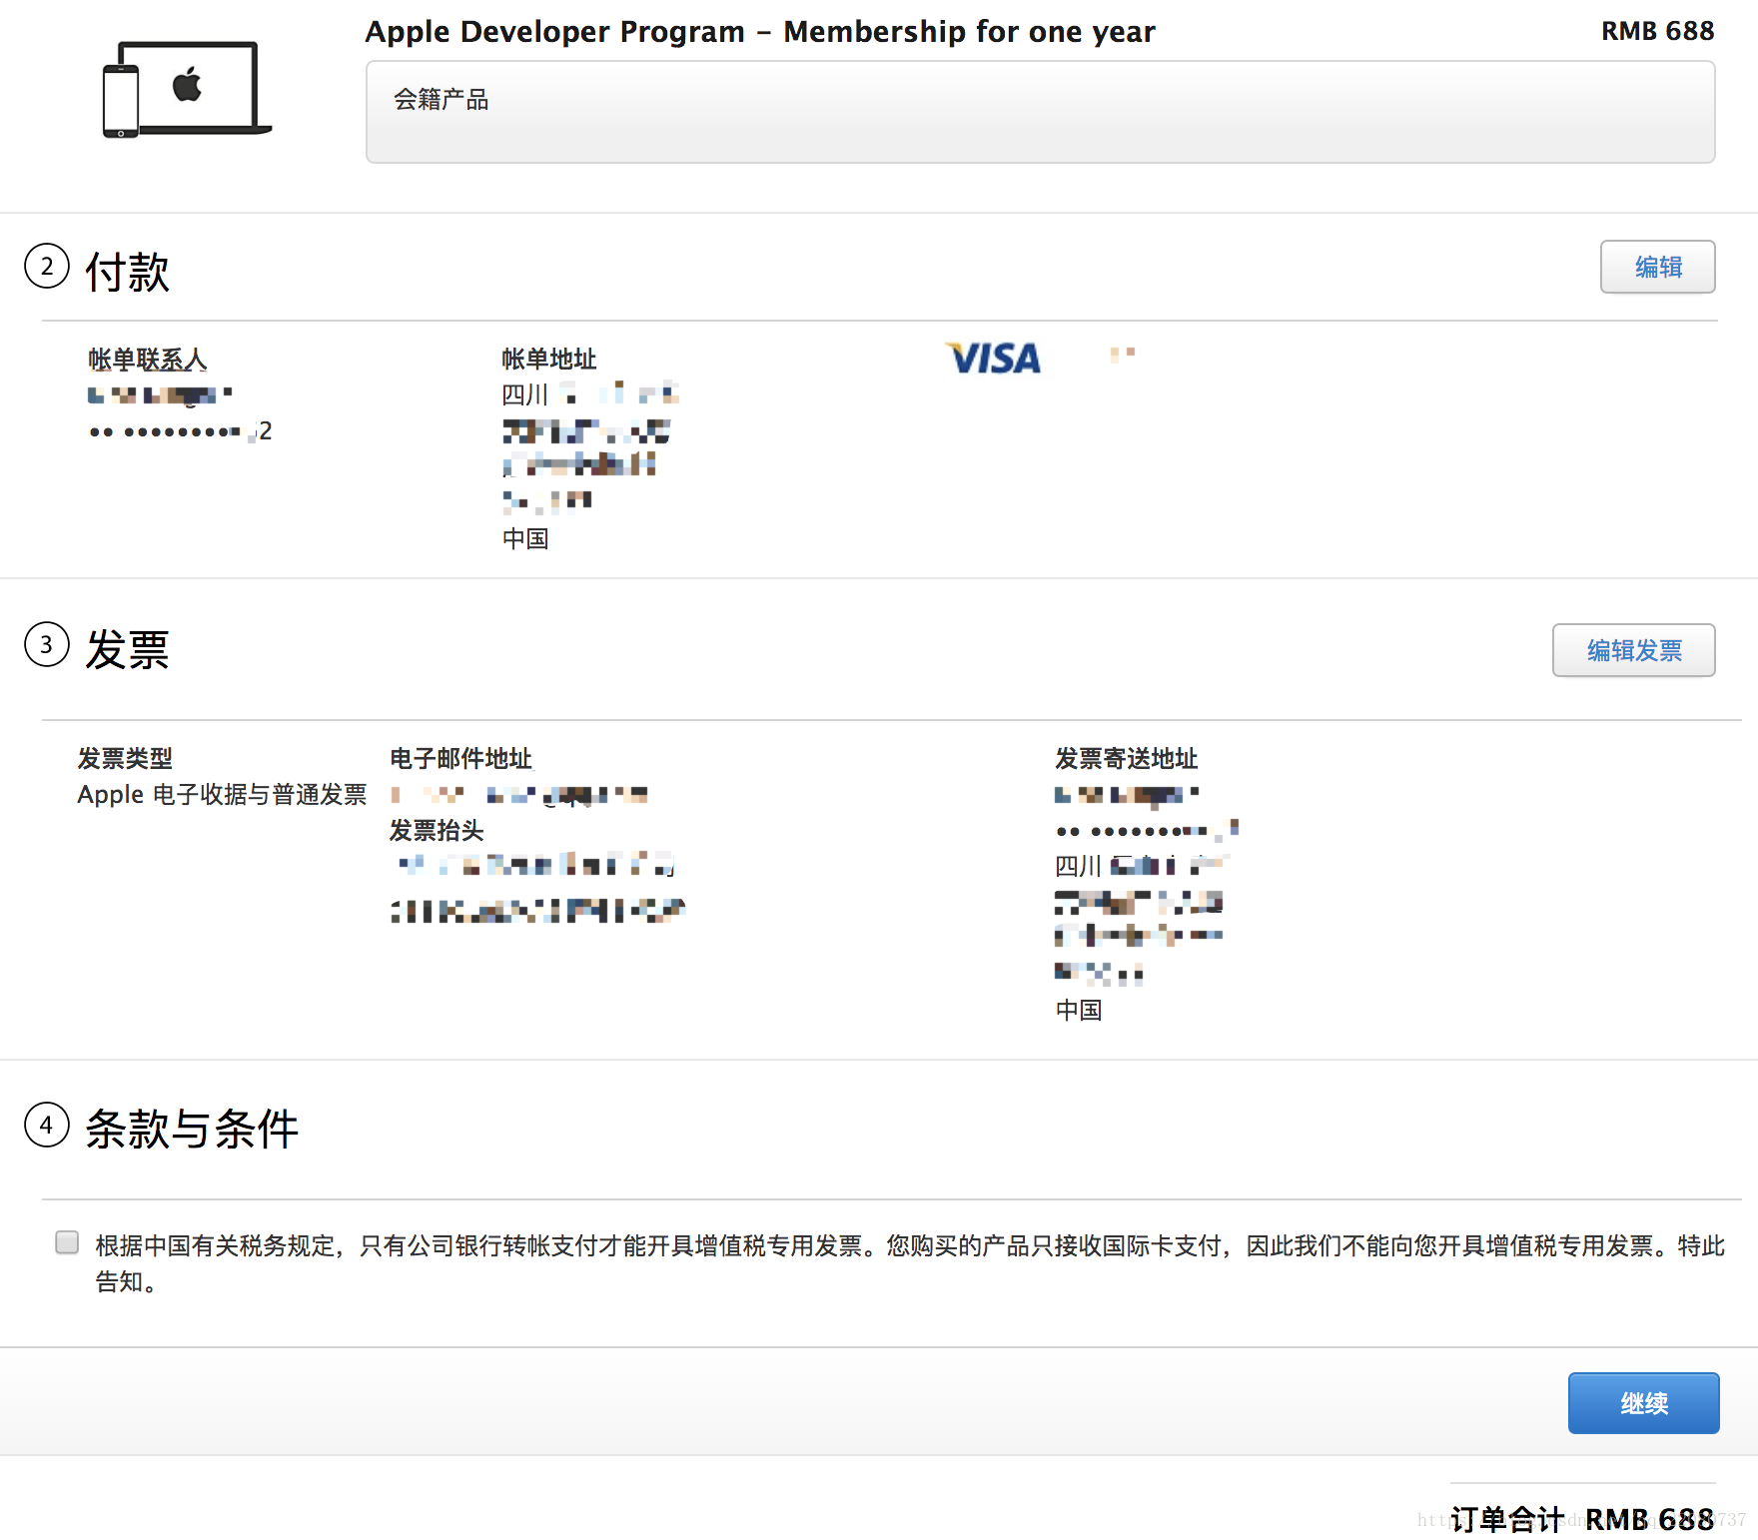1758x1540 pixels.
Task: Click the tax regulation notice text
Action: [910, 1263]
